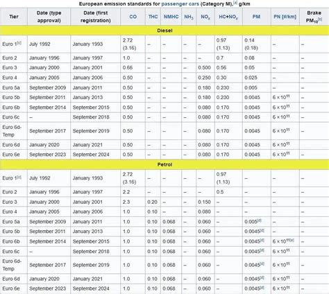Viewport: 329px width, 294px height.
Task: Click the Date (type approval) column header
Action: click(49, 17)
